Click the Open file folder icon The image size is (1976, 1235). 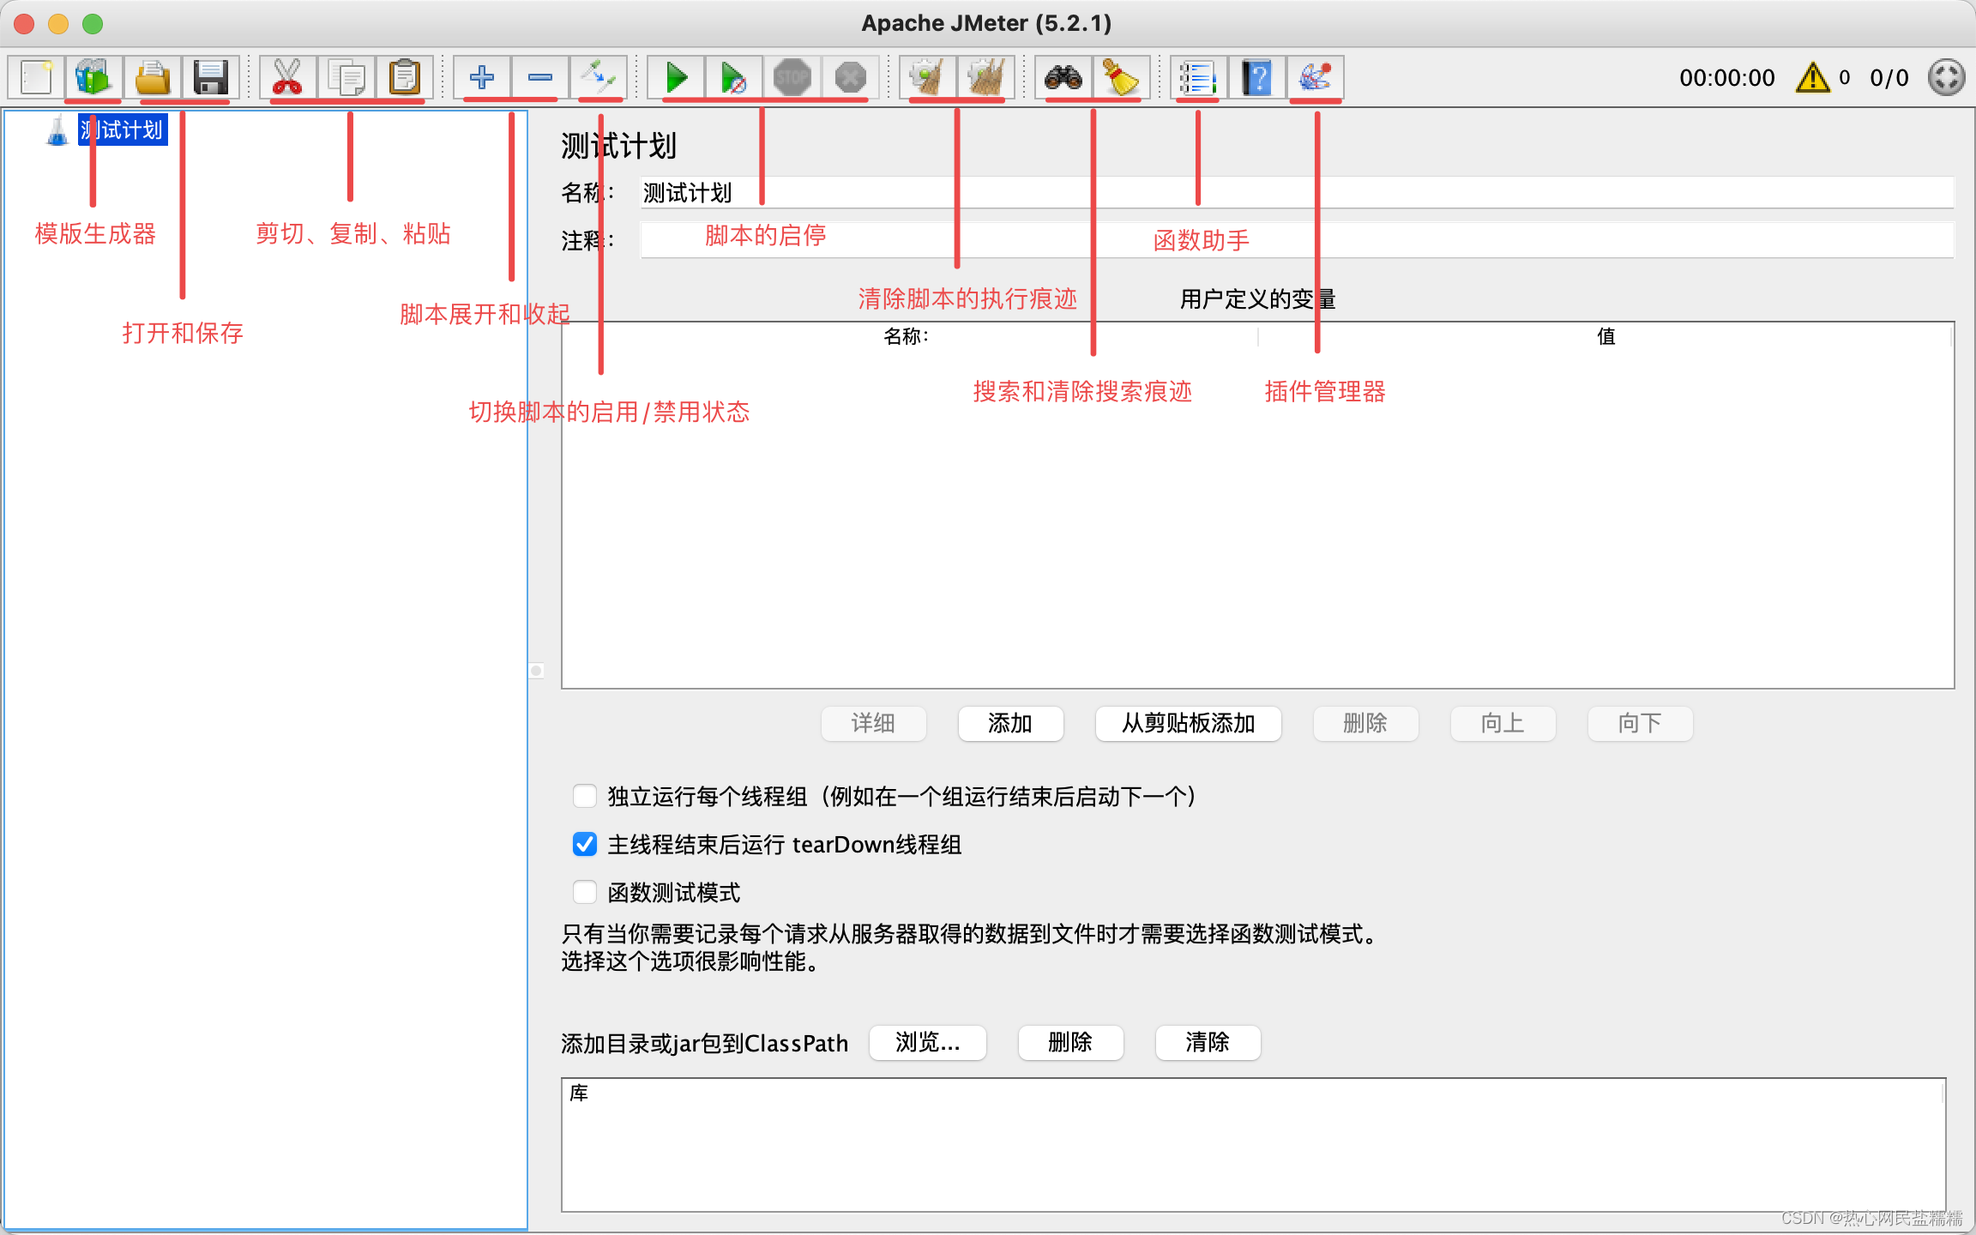[x=153, y=77]
